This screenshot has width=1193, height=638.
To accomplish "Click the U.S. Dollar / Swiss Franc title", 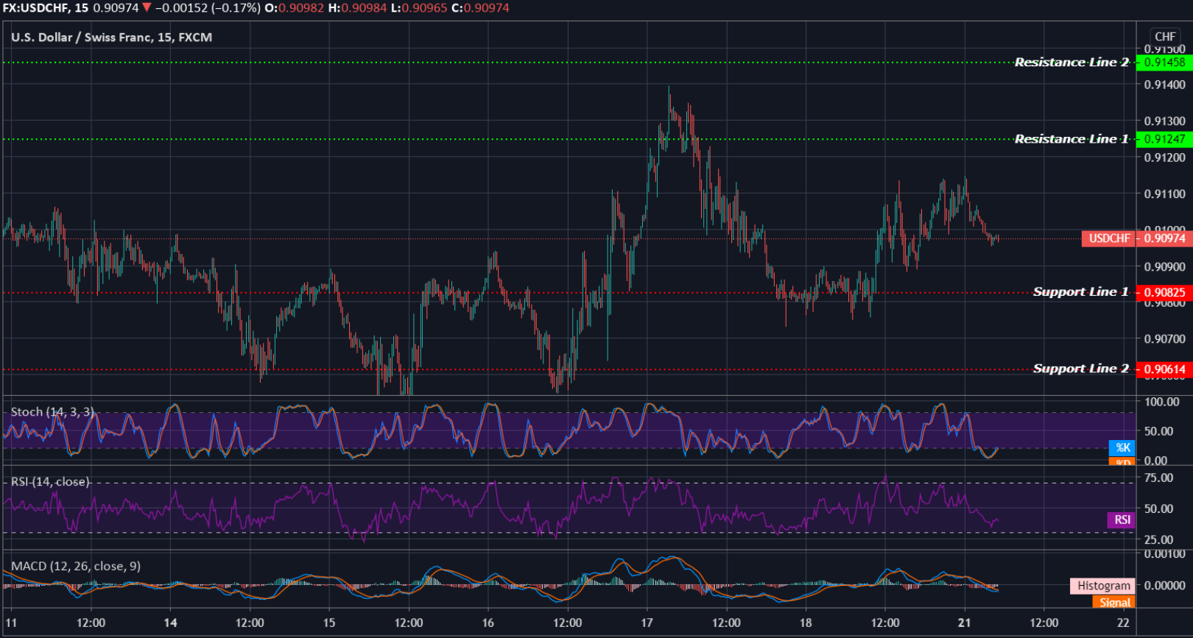I will pyautogui.click(x=111, y=38).
